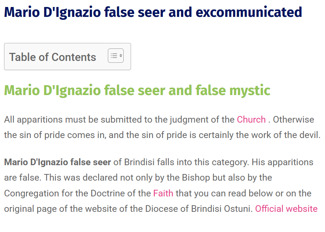Click the Faith hyperlink
The width and height of the screenshot is (325, 232).
click(163, 193)
